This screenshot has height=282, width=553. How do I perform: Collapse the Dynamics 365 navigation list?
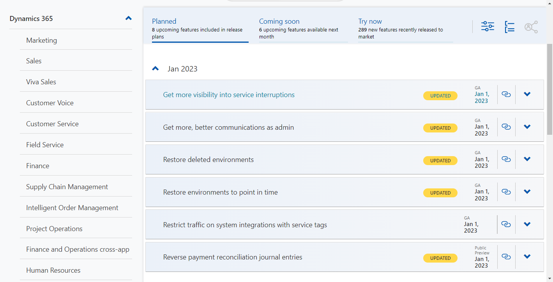[x=128, y=18]
